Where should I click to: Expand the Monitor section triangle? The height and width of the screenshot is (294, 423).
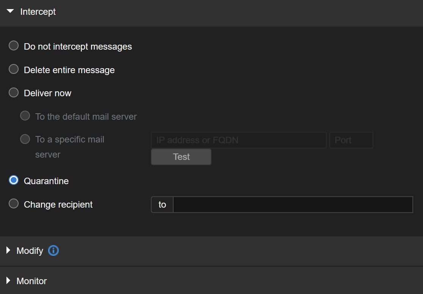8,281
